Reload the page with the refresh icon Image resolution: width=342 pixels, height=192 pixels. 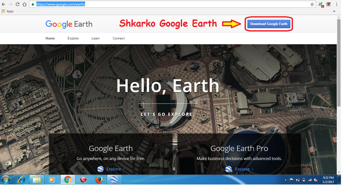pyautogui.click(x=18, y=4)
